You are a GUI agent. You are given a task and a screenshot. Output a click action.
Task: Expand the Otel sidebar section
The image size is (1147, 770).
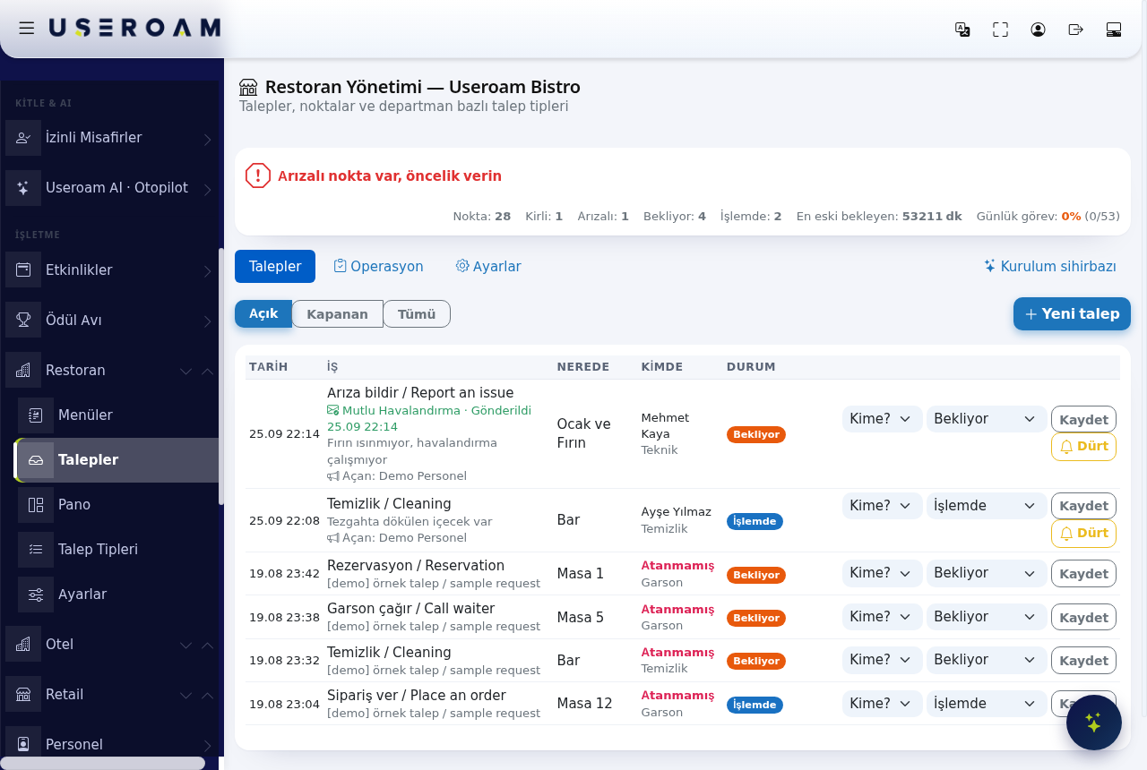point(110,645)
